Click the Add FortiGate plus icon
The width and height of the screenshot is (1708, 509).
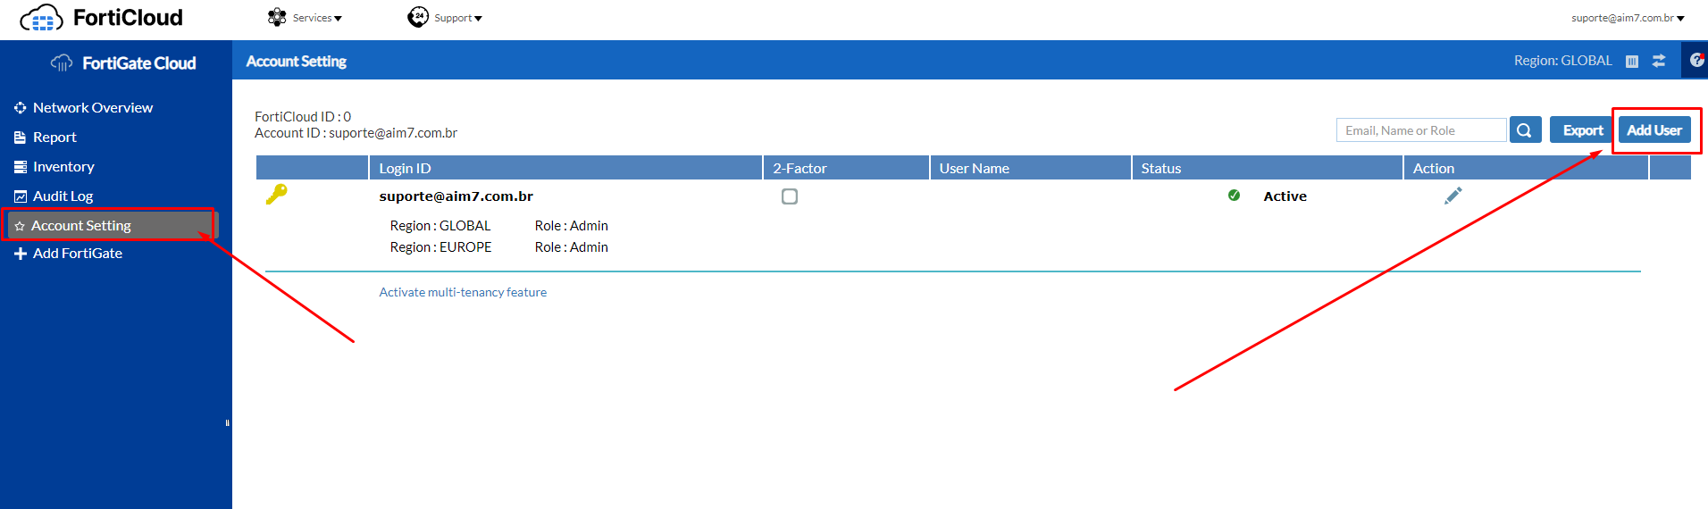(x=21, y=254)
